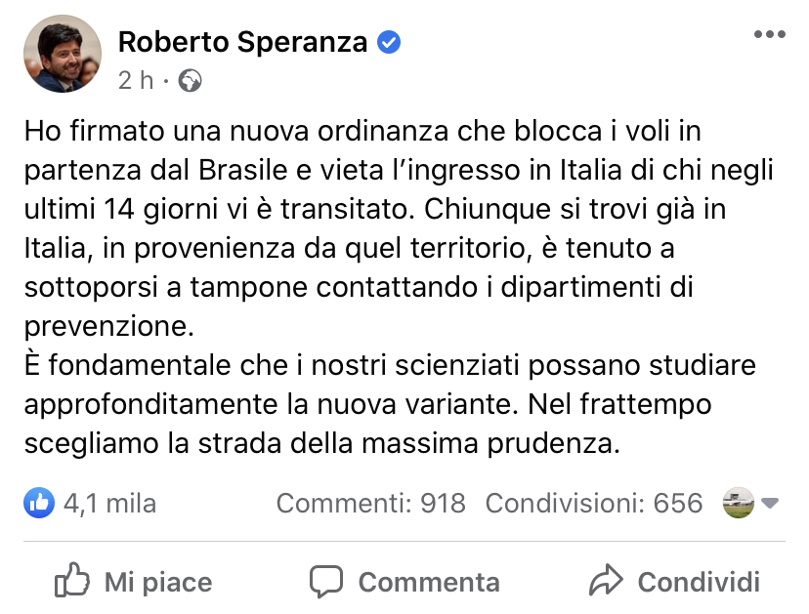Open the "Condivisioni: 656" shares list
This screenshot has height=614, width=809.
coord(593,504)
